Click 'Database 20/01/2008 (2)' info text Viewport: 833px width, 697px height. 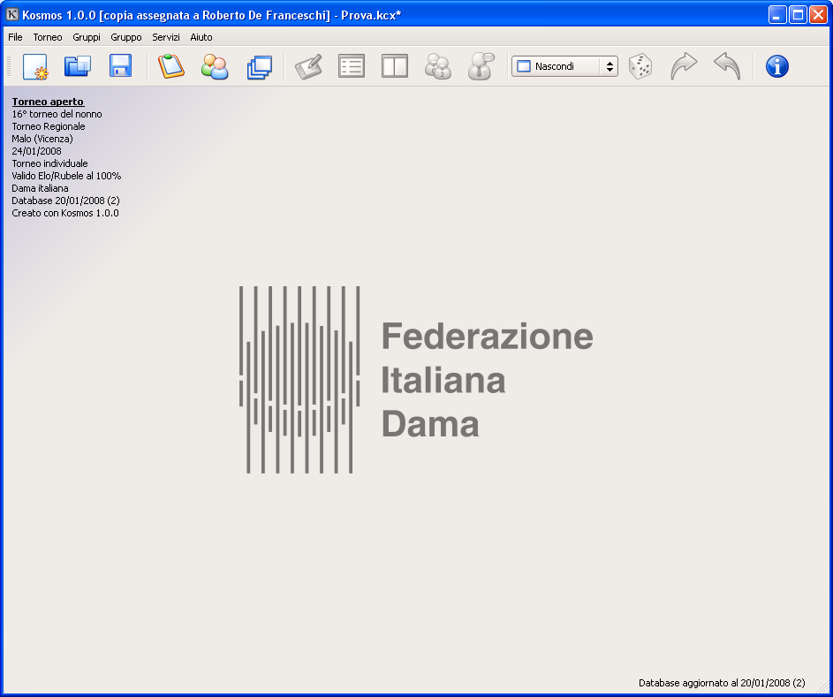(66, 201)
